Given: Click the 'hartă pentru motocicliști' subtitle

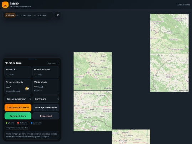Looking at the screenshot, I should point(20,6).
